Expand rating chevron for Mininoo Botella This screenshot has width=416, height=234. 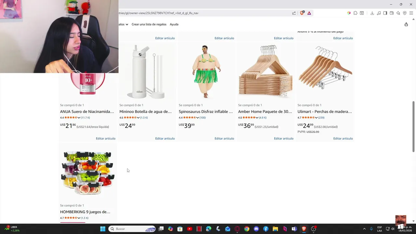click(x=138, y=118)
